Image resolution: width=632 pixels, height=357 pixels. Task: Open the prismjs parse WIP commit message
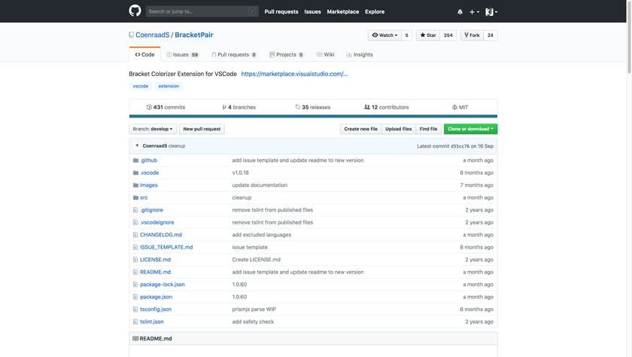tap(254, 310)
